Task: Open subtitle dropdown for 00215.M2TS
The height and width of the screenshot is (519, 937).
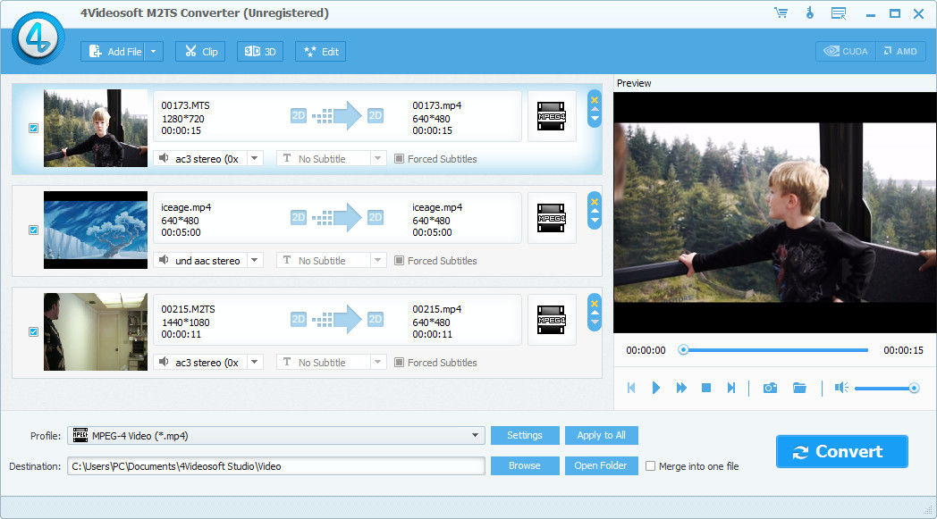Action: click(377, 362)
